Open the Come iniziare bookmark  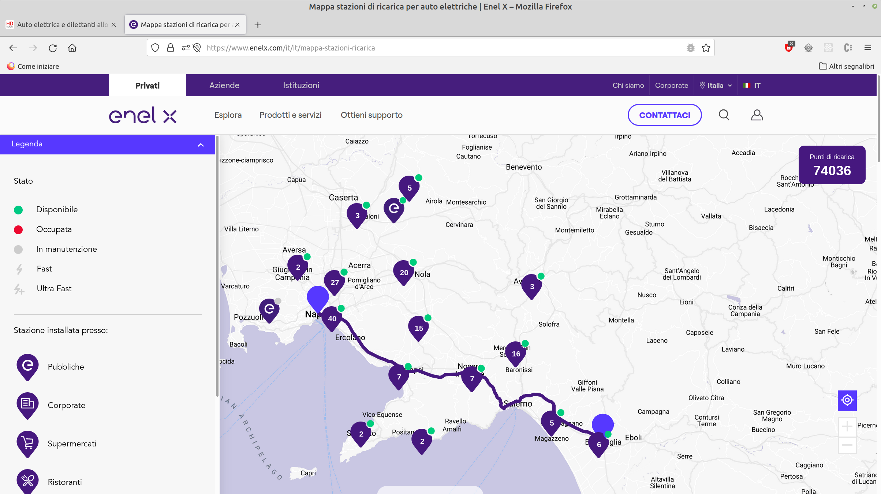33,66
